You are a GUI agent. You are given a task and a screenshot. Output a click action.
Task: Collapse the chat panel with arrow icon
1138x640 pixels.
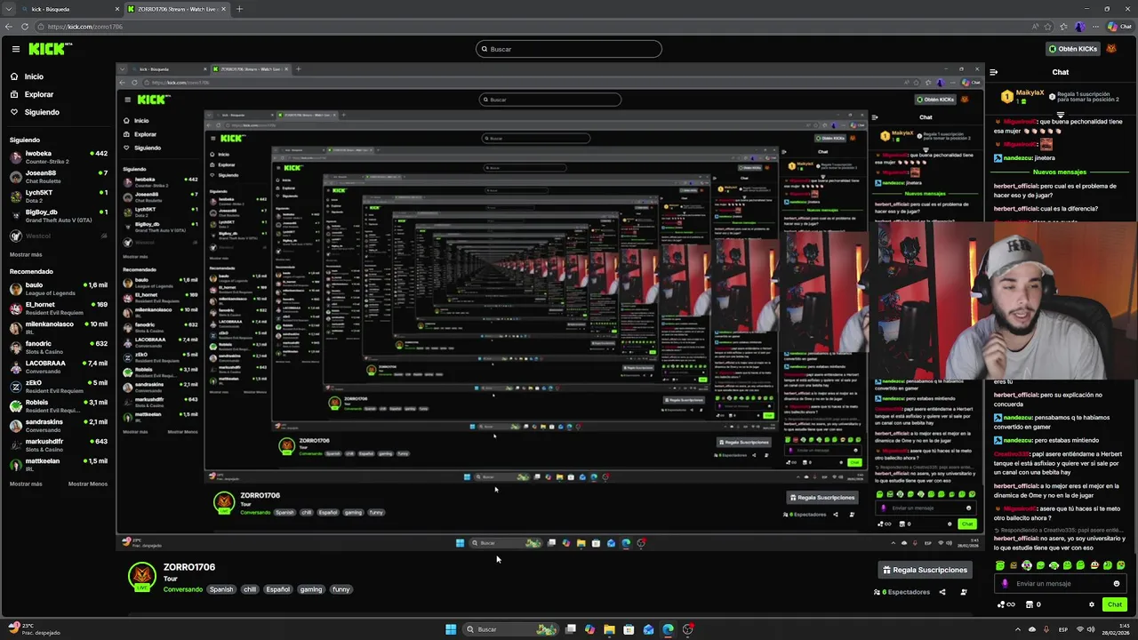993,72
